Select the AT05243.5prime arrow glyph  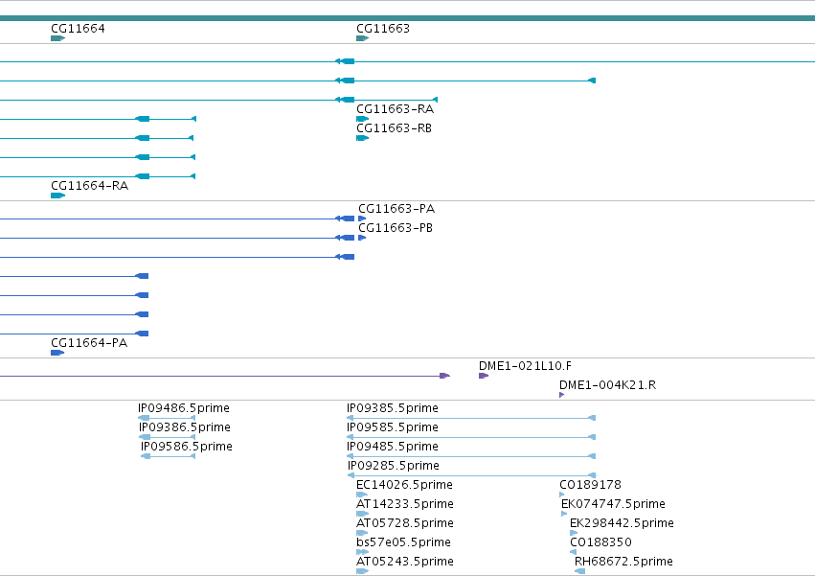click(x=362, y=572)
